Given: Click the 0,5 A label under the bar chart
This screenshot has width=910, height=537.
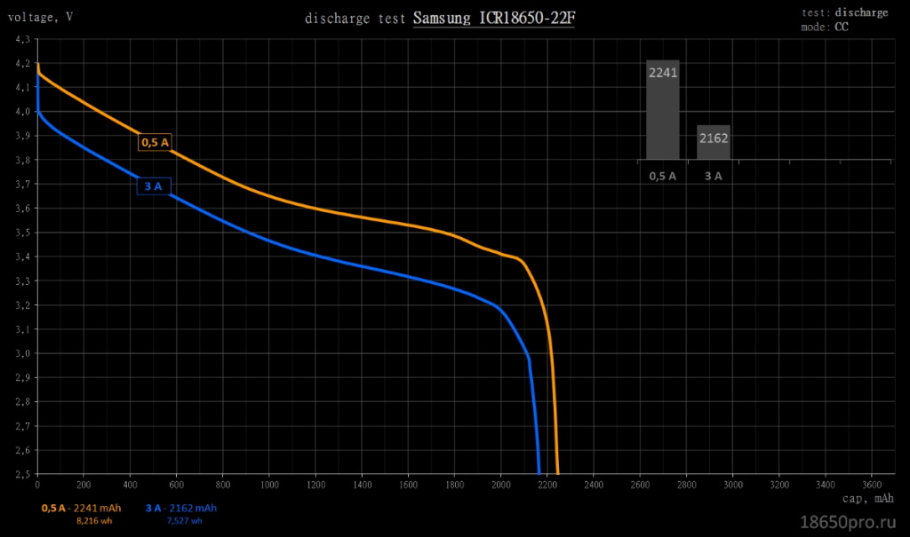Looking at the screenshot, I should (663, 177).
